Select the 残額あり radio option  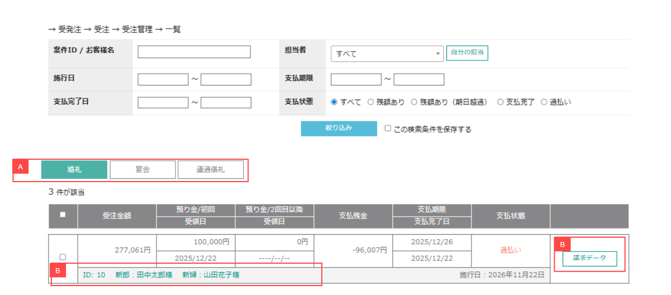coord(370,102)
